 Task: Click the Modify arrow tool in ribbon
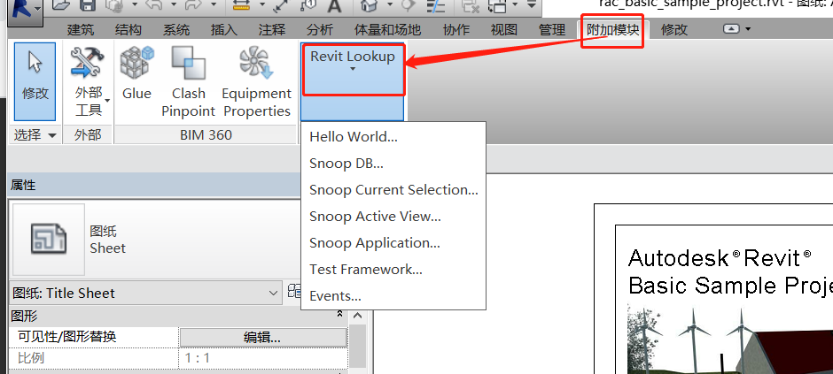[35, 81]
